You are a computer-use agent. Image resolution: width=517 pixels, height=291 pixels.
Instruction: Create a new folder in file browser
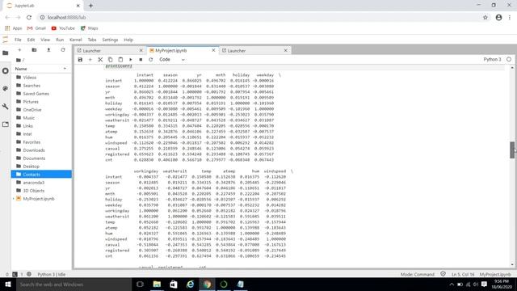pos(34,50)
